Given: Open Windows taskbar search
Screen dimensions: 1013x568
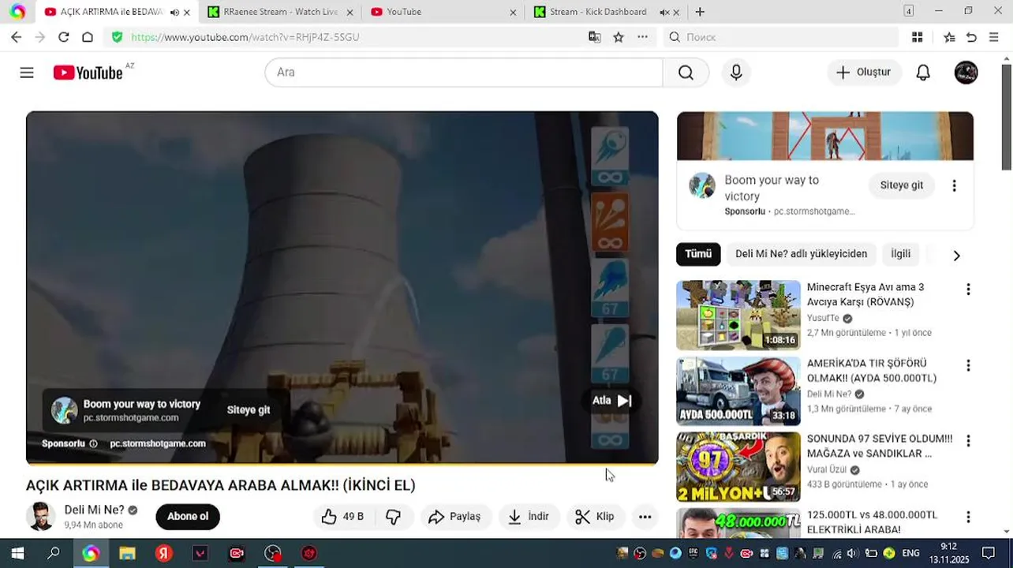Looking at the screenshot, I should [54, 553].
